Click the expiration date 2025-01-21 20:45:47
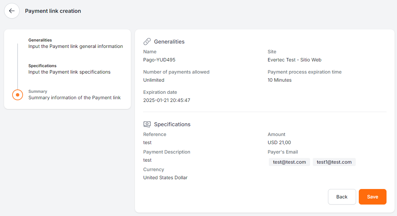The height and width of the screenshot is (216, 397). tap(167, 100)
